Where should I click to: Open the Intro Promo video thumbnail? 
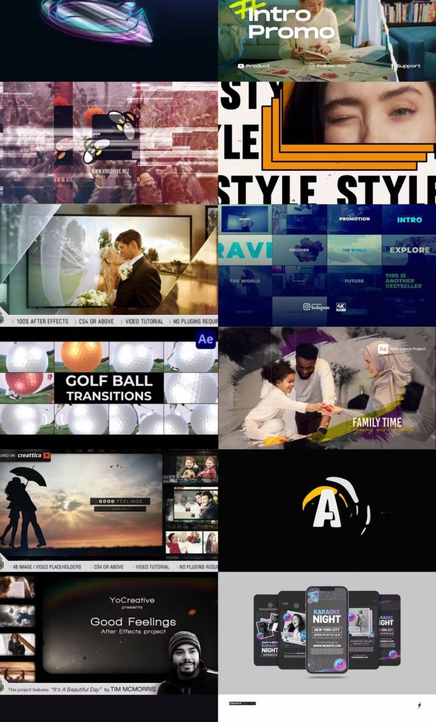click(327, 40)
